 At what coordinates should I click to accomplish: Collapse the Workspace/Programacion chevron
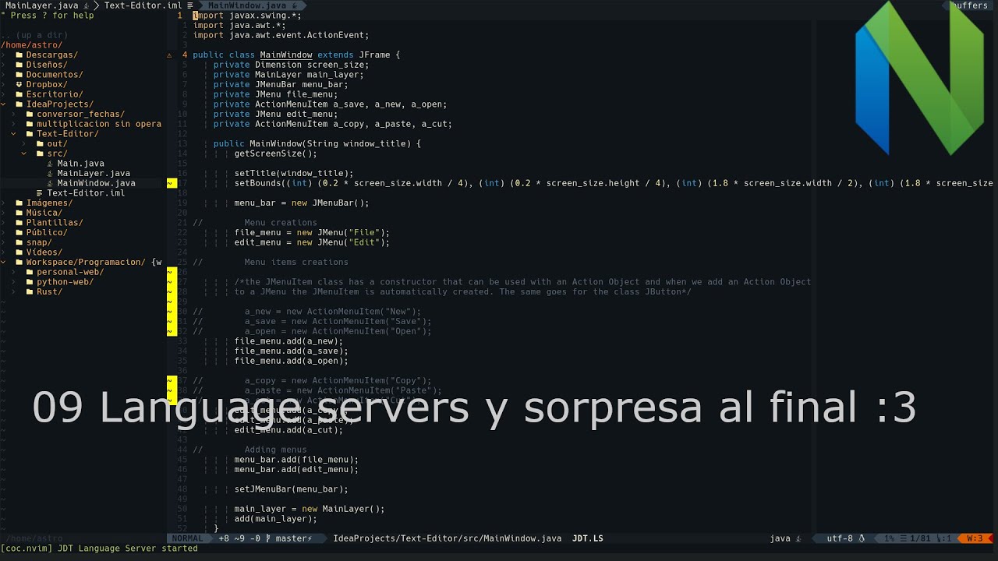4,262
